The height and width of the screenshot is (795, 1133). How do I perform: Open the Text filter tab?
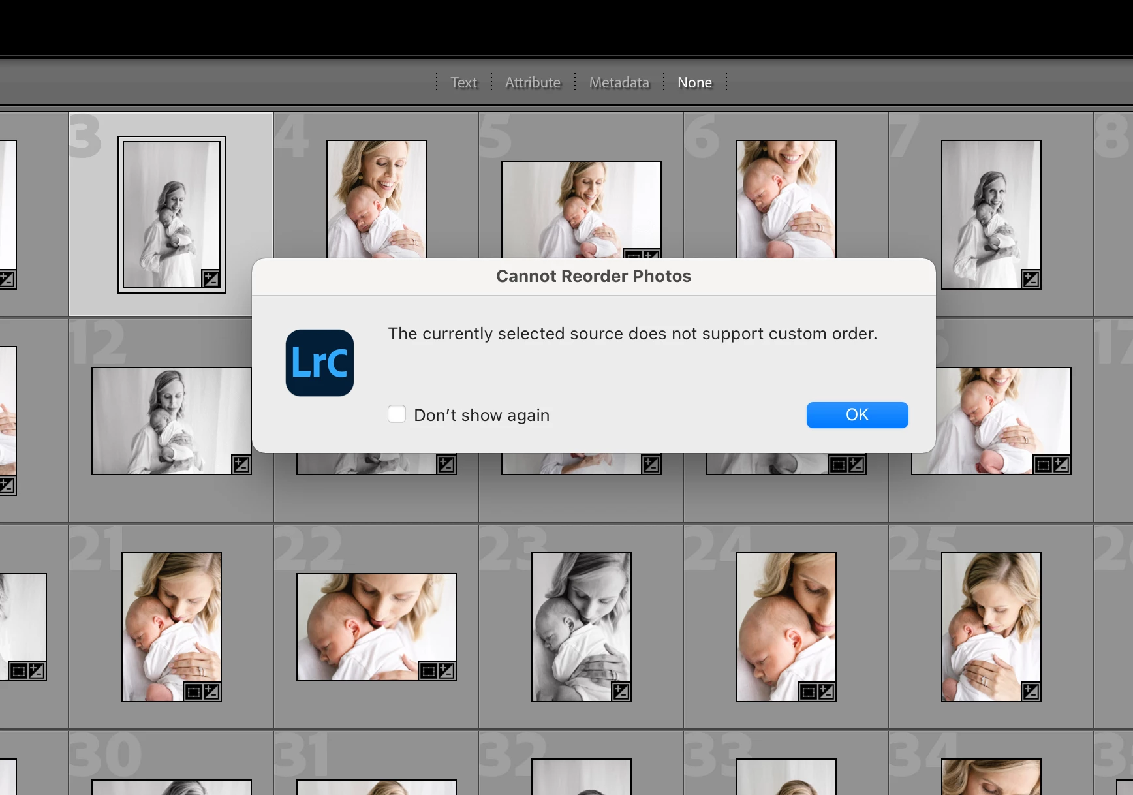tap(464, 82)
